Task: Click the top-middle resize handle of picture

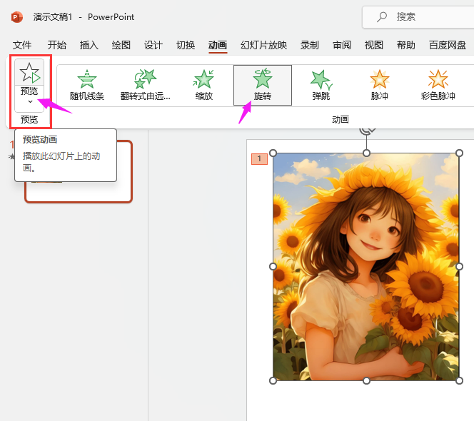Action: 366,153
